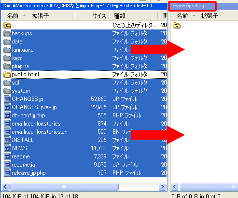Sort remote files by 名前 column

182,16
